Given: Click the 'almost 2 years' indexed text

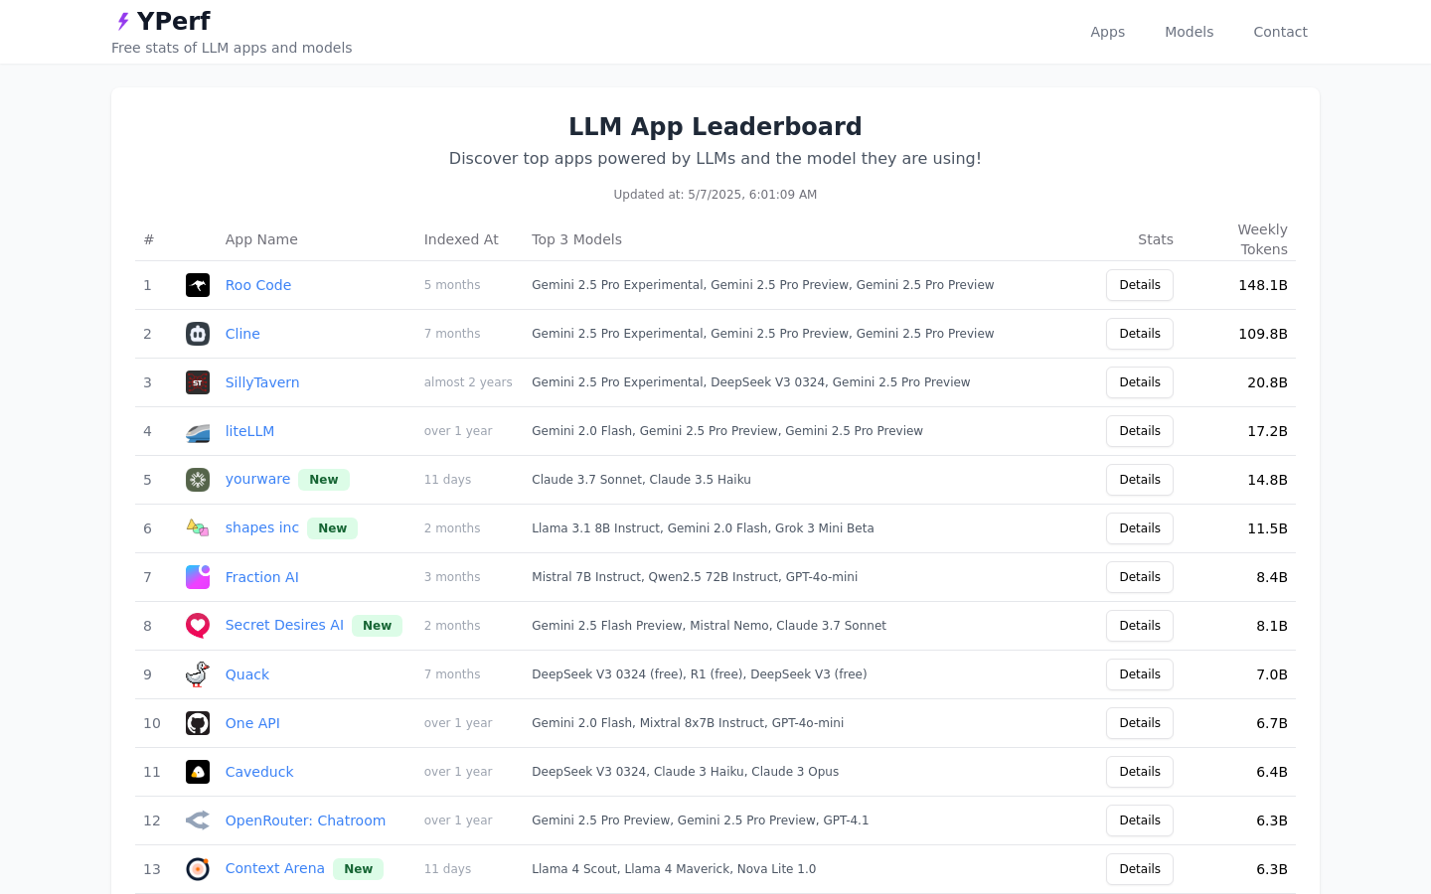Looking at the screenshot, I should click(x=468, y=382).
